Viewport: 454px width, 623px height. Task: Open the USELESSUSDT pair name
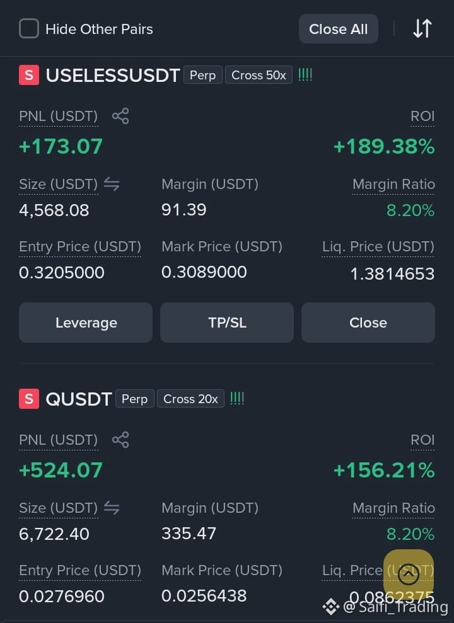[x=113, y=76]
